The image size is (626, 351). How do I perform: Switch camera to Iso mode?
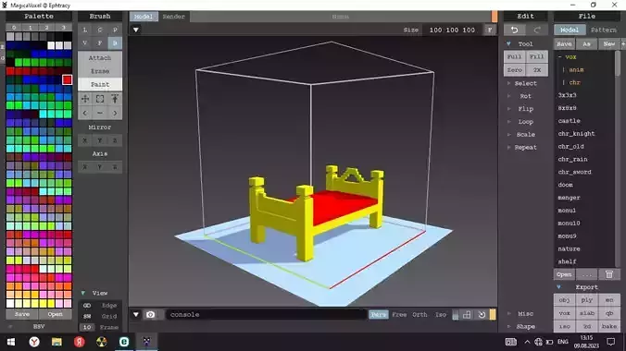coord(441,315)
